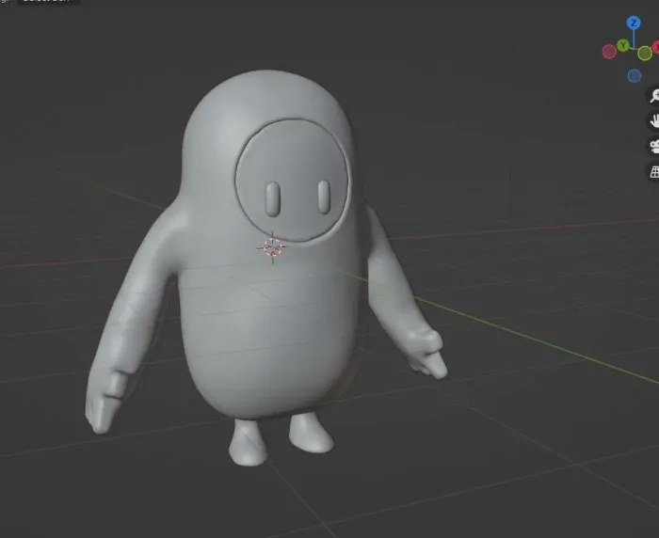The image size is (659, 538).
Task: Click the negative X (unlabeled red) gizmo circle
Action: (609, 52)
